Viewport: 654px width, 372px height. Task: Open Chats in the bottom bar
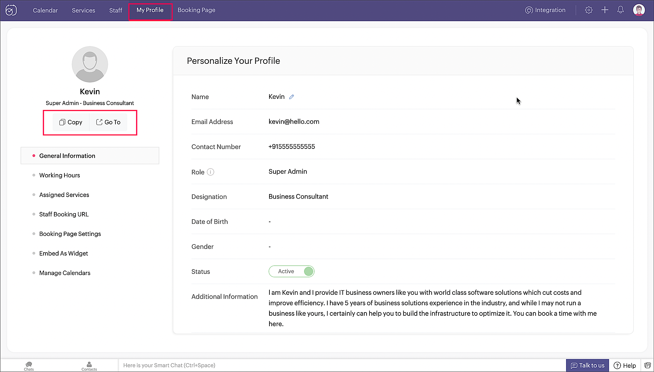pos(29,366)
